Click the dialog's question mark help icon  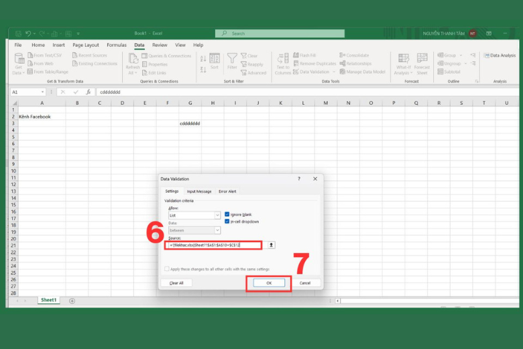click(299, 179)
